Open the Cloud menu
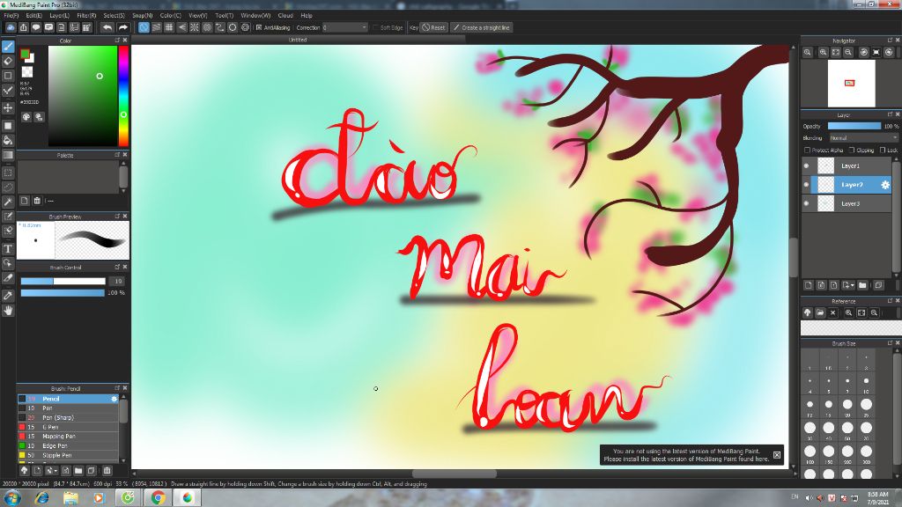The height and width of the screenshot is (507, 902). (x=285, y=16)
